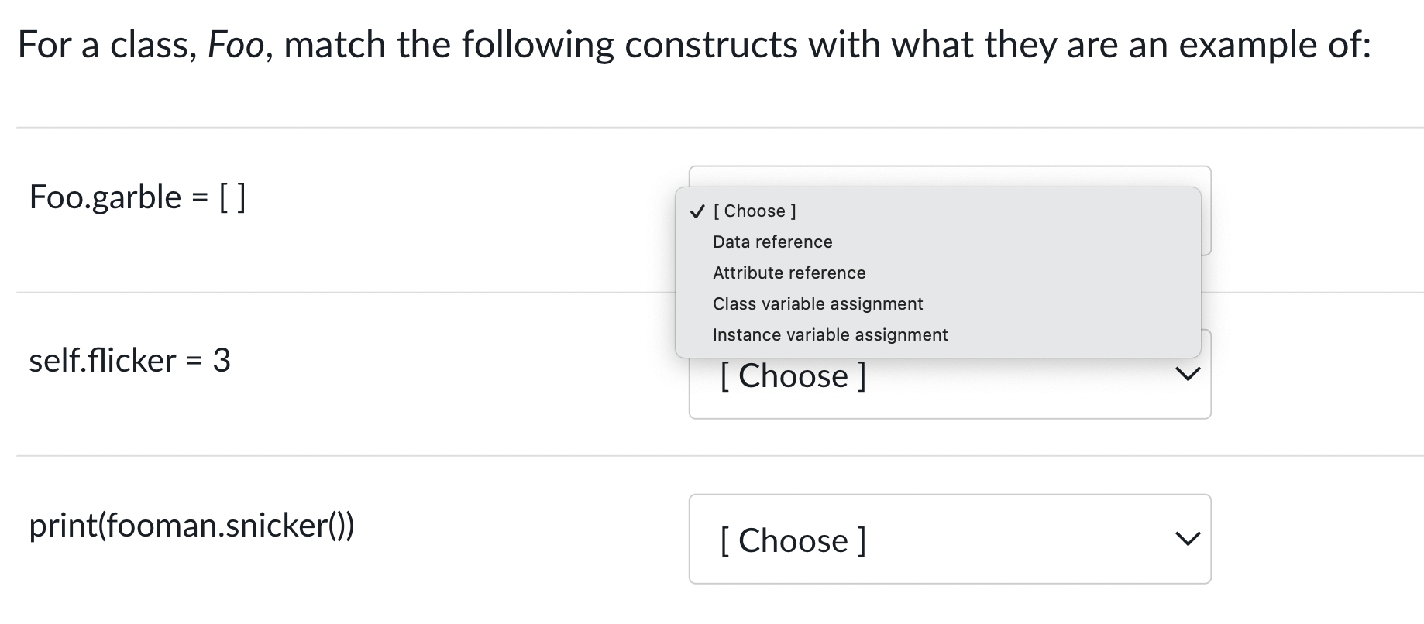This screenshot has height=624, width=1424.
Task: Click the [ Choose ] placeholder for snicker row
Action: tap(793, 540)
